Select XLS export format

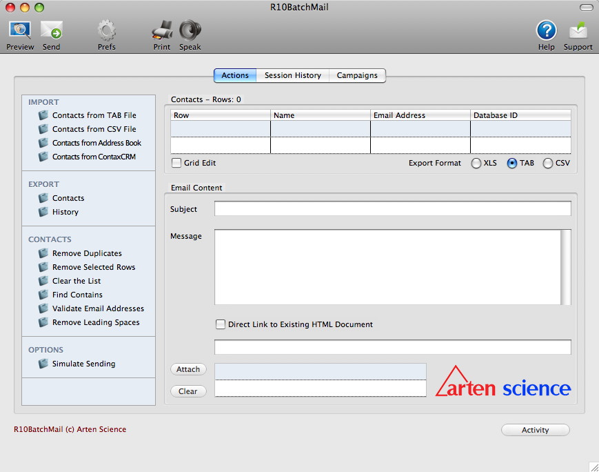pos(476,164)
